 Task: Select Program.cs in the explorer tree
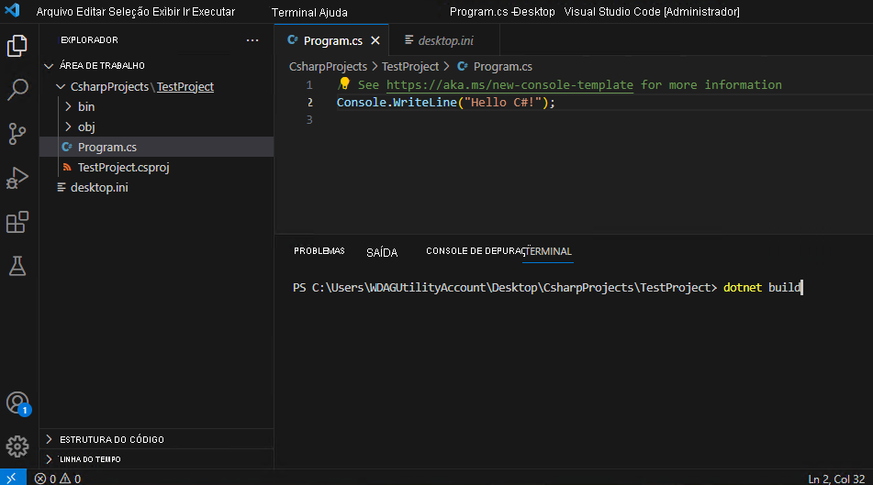(x=157, y=147)
